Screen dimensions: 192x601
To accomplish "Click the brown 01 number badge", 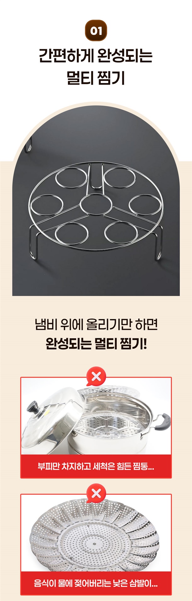I will point(96,31).
